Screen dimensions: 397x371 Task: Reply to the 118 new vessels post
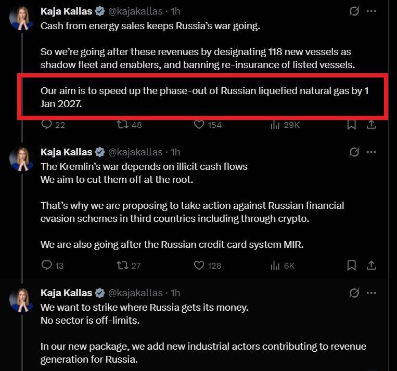click(47, 125)
